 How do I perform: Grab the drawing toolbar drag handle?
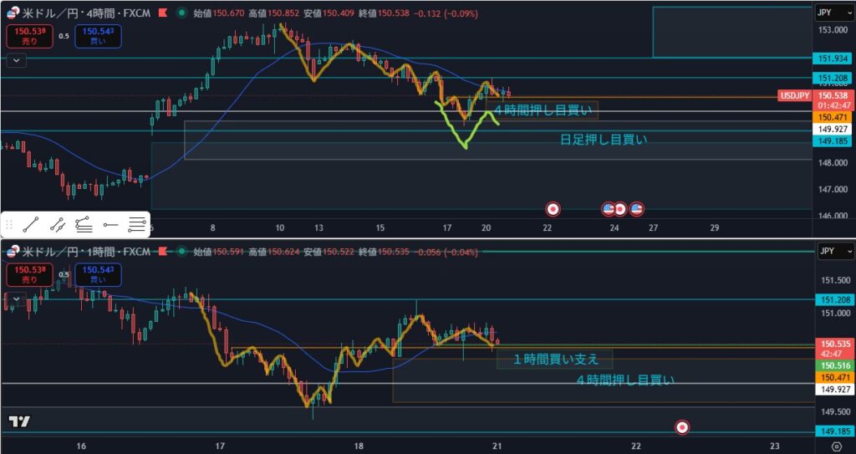(x=9, y=224)
